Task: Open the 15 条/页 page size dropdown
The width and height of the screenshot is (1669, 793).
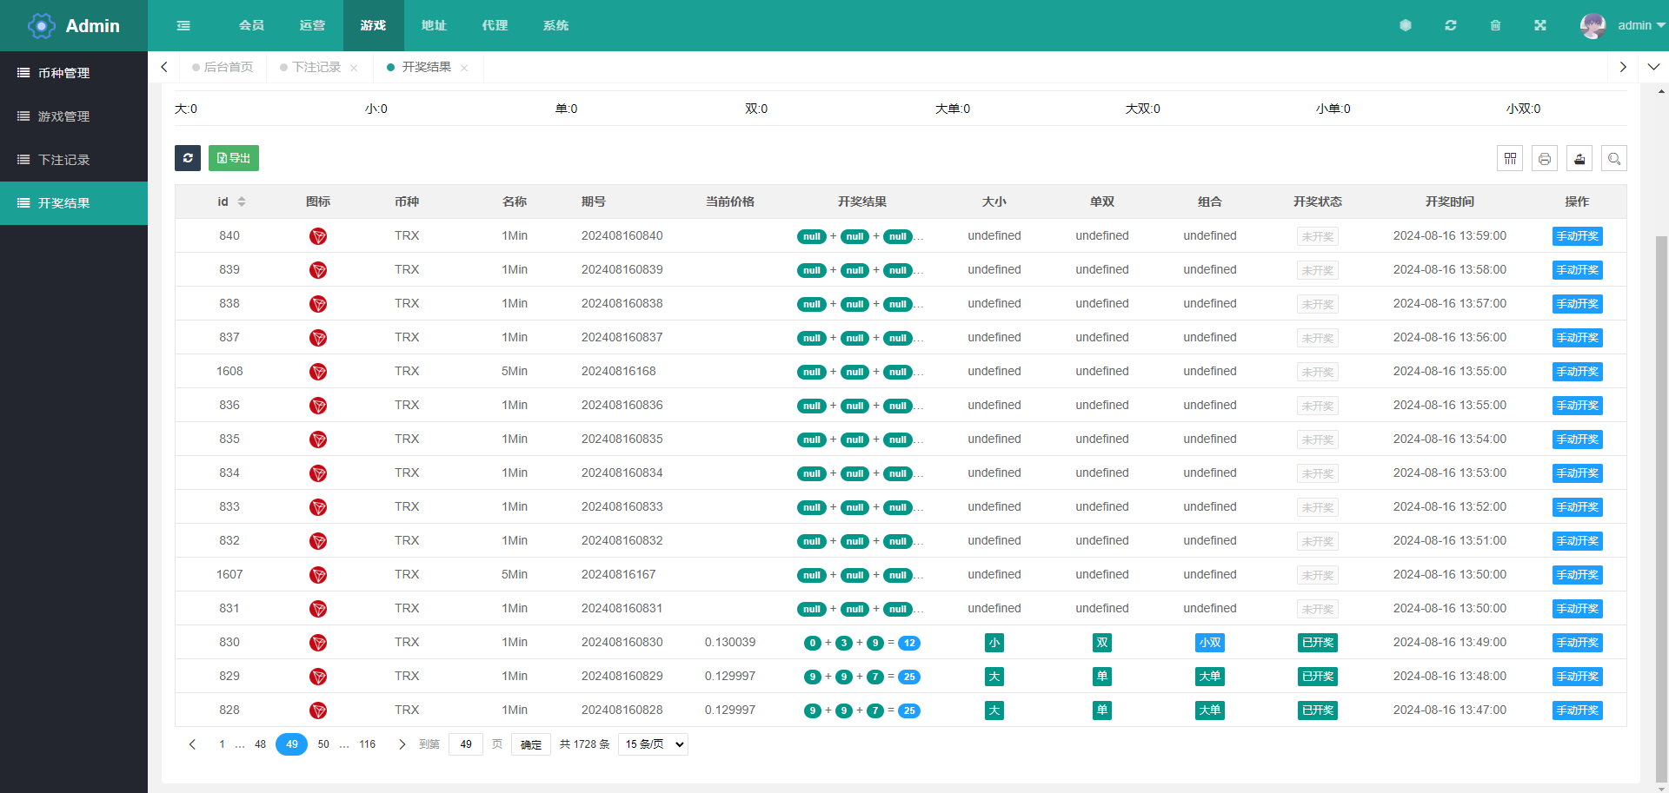Action: [x=653, y=744]
